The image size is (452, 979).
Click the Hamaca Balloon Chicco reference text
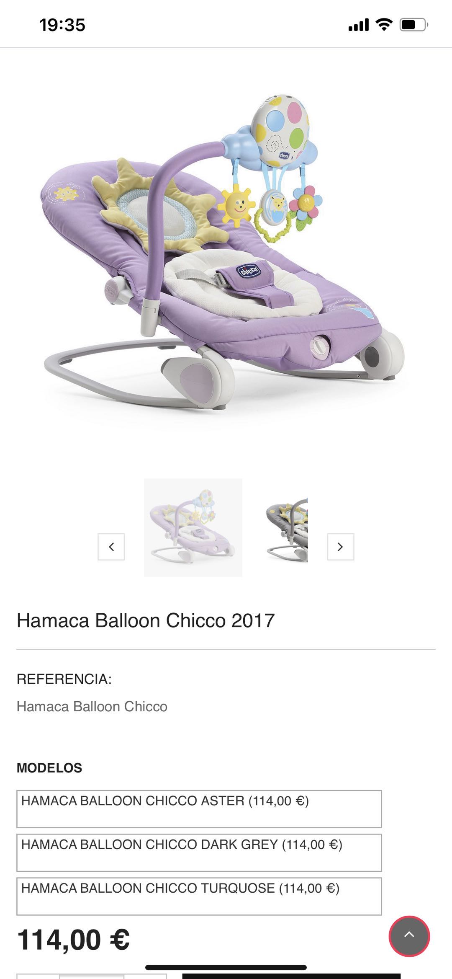(92, 706)
